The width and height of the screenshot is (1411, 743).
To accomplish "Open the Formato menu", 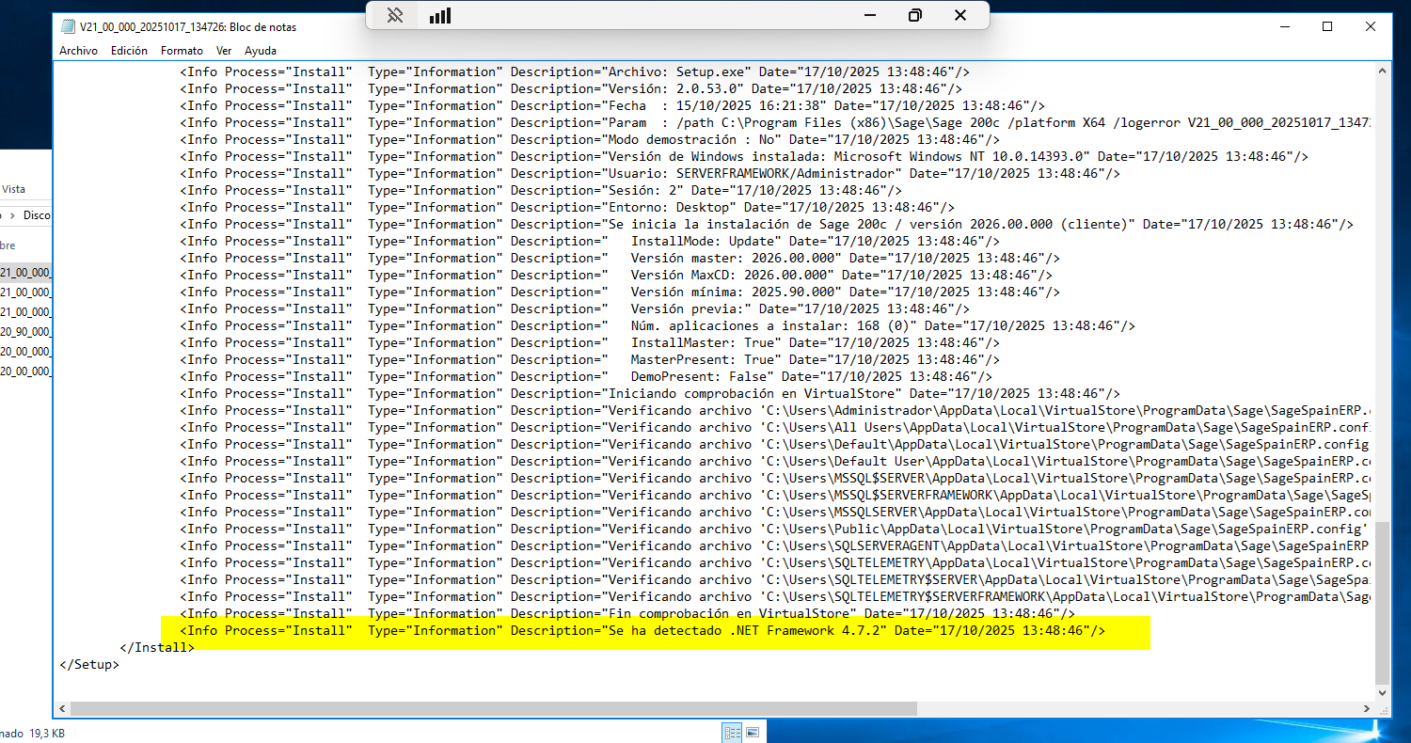I will (x=182, y=51).
